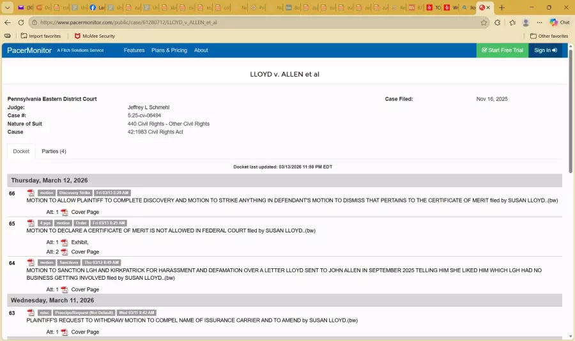Click the PacerMonitor logo link

tap(29, 50)
